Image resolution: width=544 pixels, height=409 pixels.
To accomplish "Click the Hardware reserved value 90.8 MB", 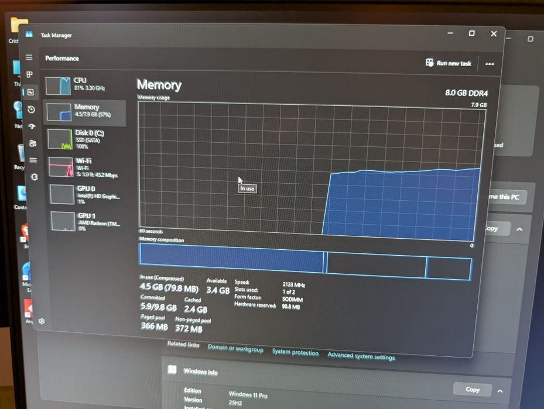I will tap(291, 307).
